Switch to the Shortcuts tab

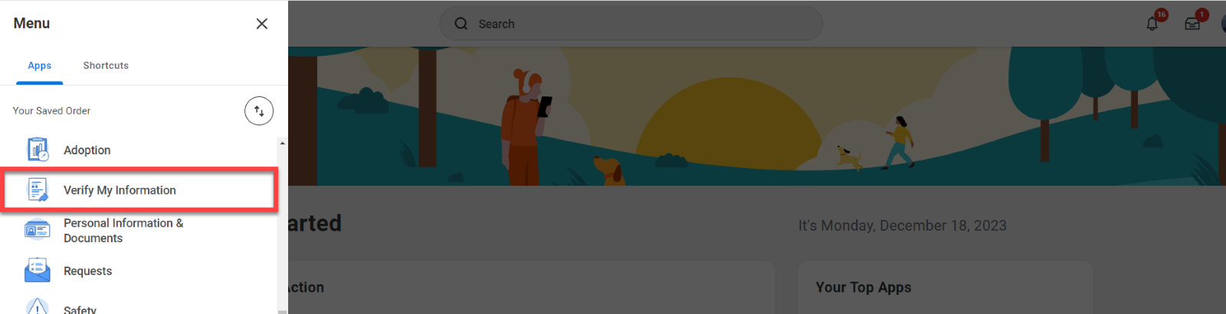point(106,66)
